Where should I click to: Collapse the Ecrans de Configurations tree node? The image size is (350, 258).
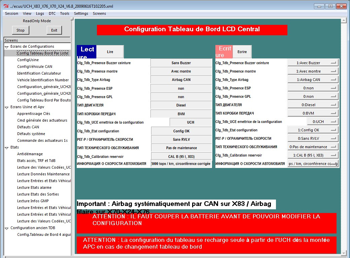7,47
